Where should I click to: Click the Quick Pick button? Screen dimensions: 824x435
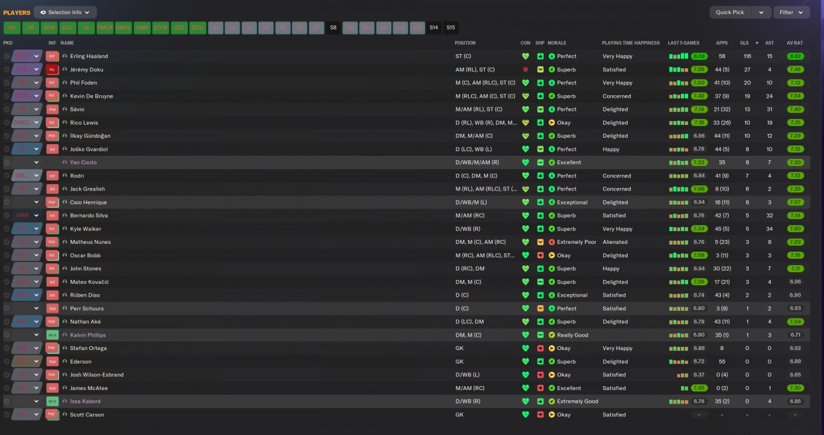pos(730,12)
